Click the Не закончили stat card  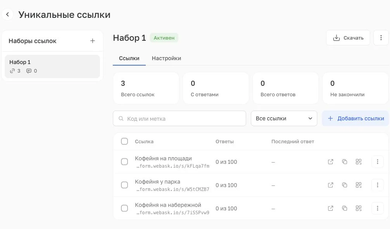pyautogui.click(x=355, y=88)
